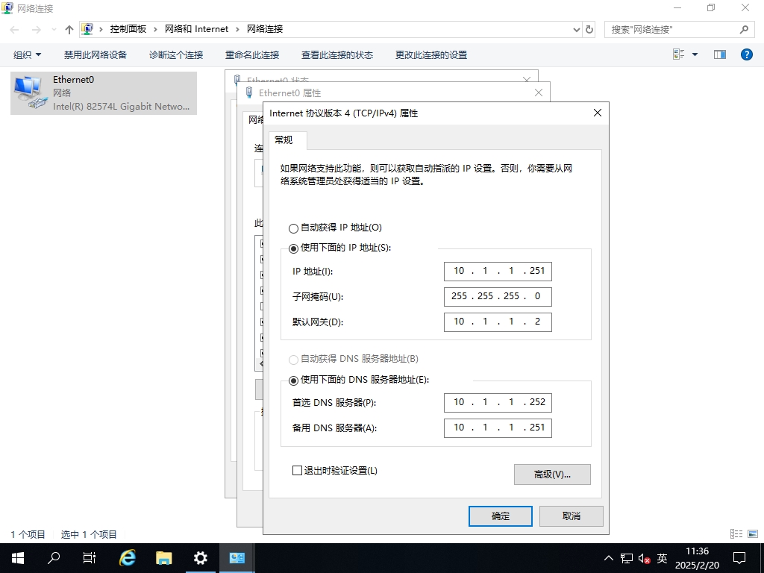This screenshot has width=764, height=573.
Task: Select the "常规" tab
Action: pos(284,140)
